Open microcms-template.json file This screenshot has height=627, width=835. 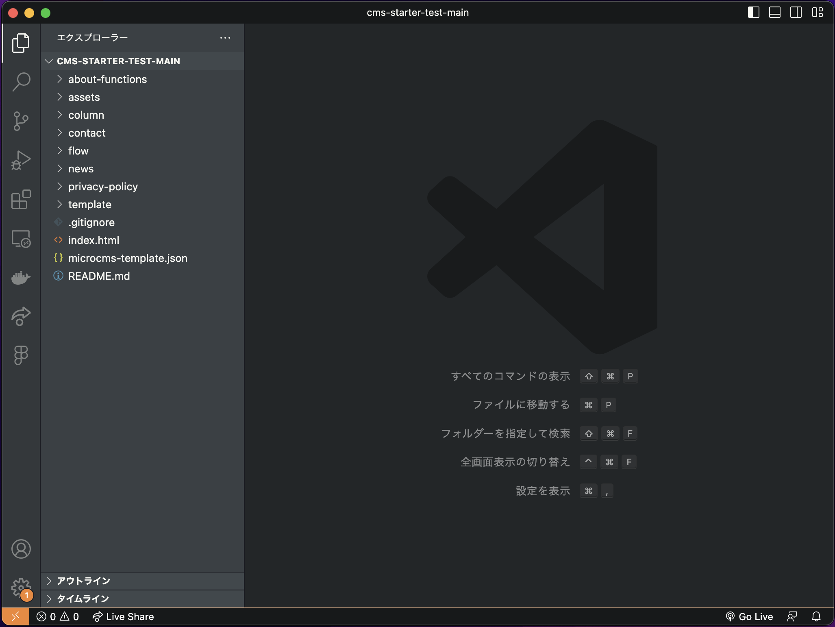click(142, 258)
